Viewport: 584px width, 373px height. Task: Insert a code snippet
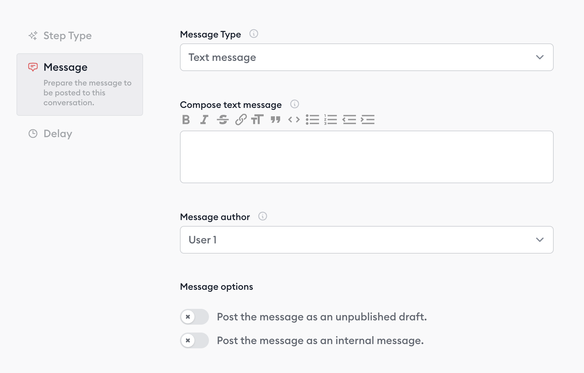coord(294,120)
